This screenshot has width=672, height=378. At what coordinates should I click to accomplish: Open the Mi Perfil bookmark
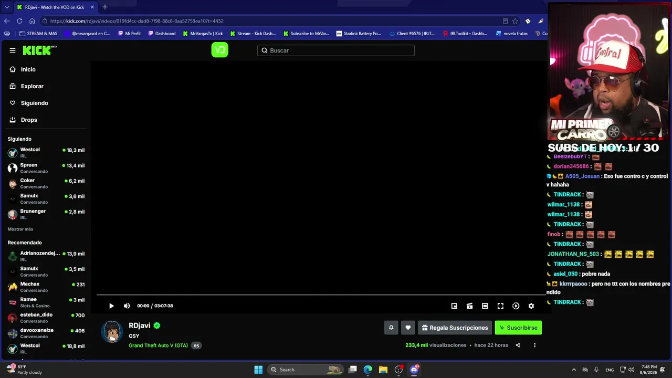point(129,34)
